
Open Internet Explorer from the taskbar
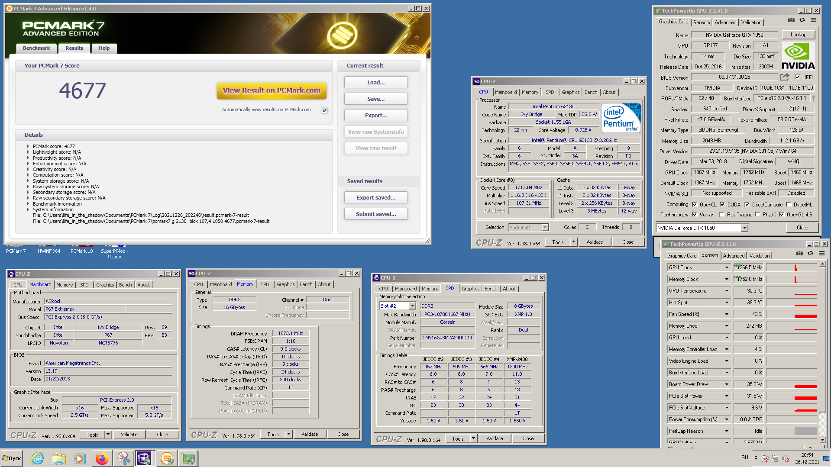click(x=38, y=458)
